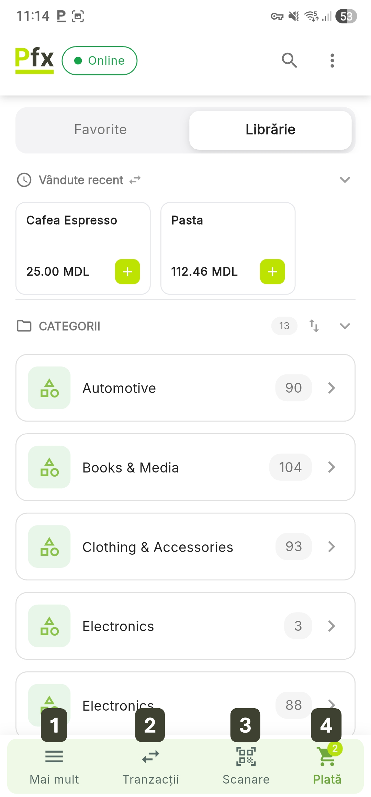Switch to the Favorite tab
Viewport: 371px width, 797px height.
click(101, 130)
